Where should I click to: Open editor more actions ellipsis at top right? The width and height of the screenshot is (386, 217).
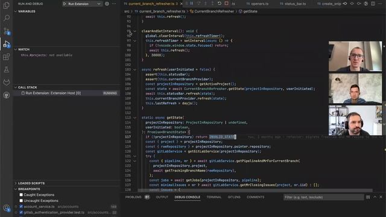380,4
